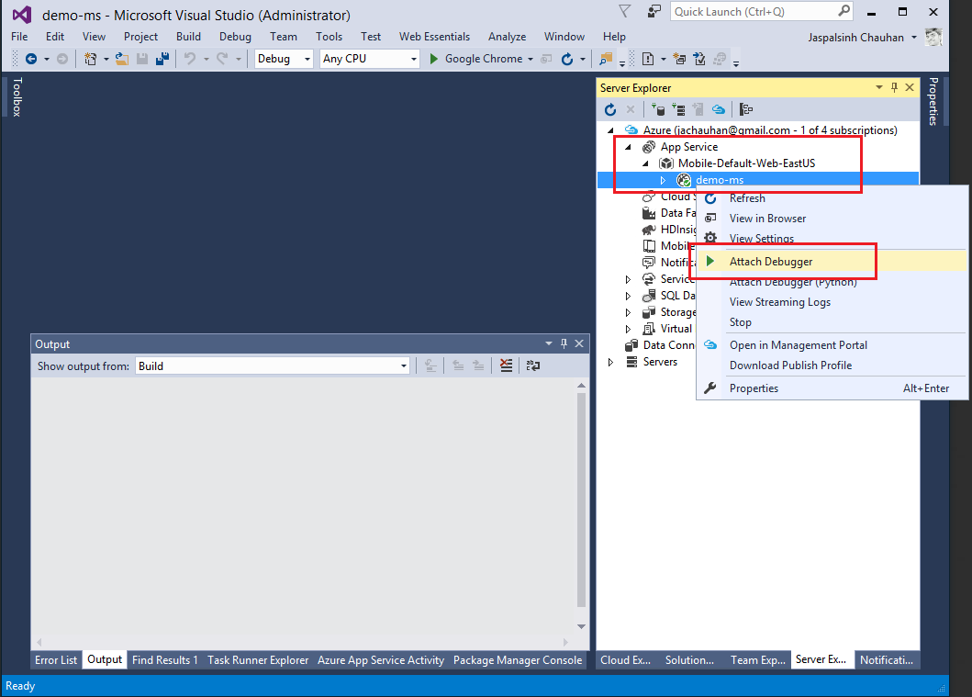The height and width of the screenshot is (697, 972).
Task: Switch to the Task Runner Explorer tab
Action: pos(258,659)
